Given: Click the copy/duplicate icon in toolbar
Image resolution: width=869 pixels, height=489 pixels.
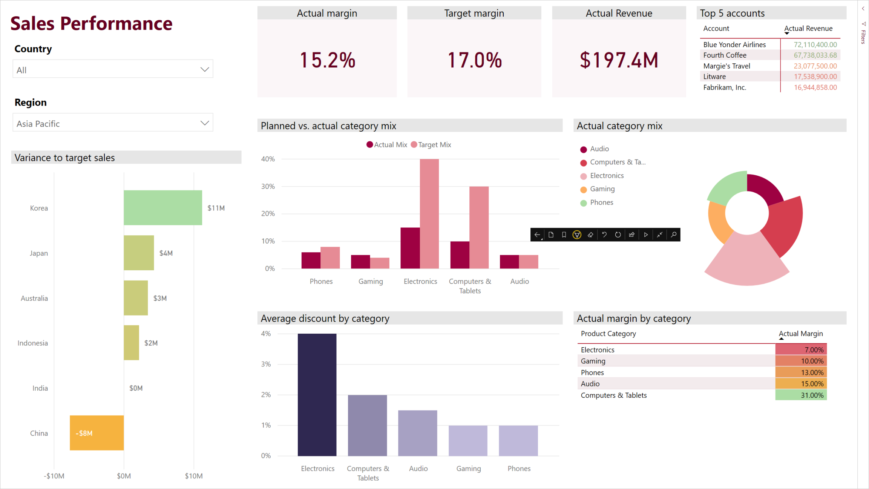Looking at the screenshot, I should (x=550, y=235).
